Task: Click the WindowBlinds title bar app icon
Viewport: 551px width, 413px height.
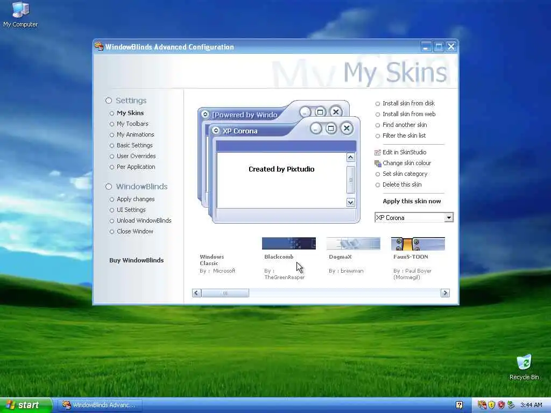Action: pyautogui.click(x=99, y=46)
